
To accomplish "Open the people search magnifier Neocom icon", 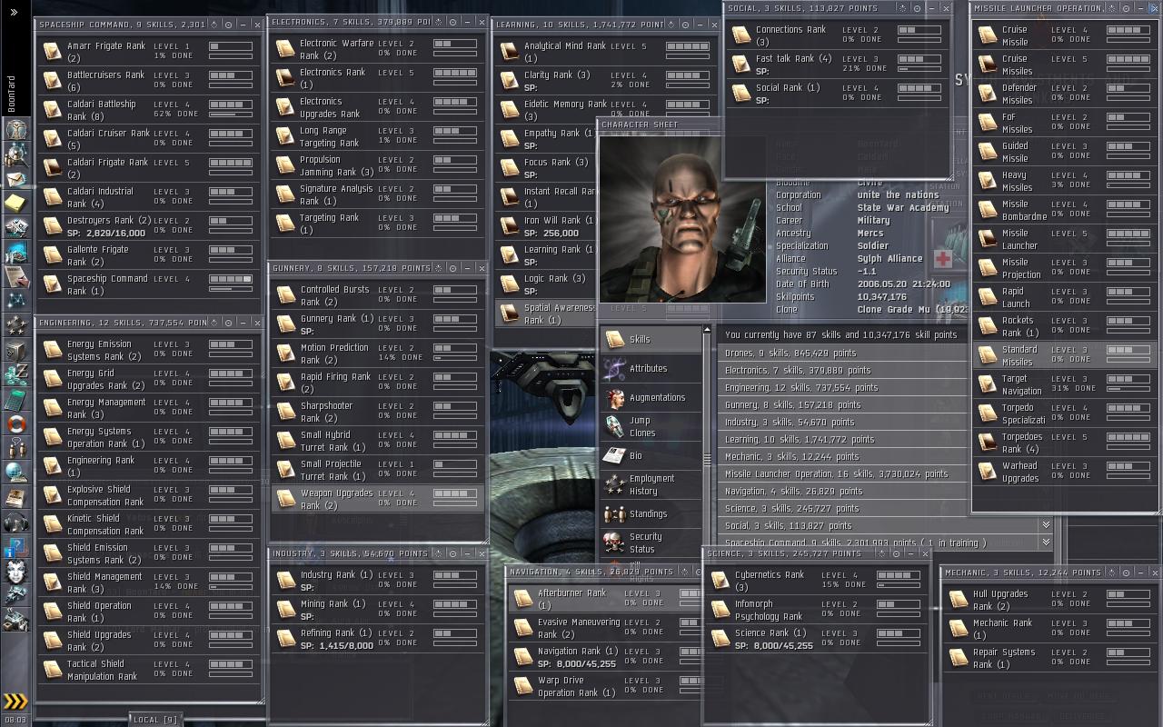I will click(15, 154).
